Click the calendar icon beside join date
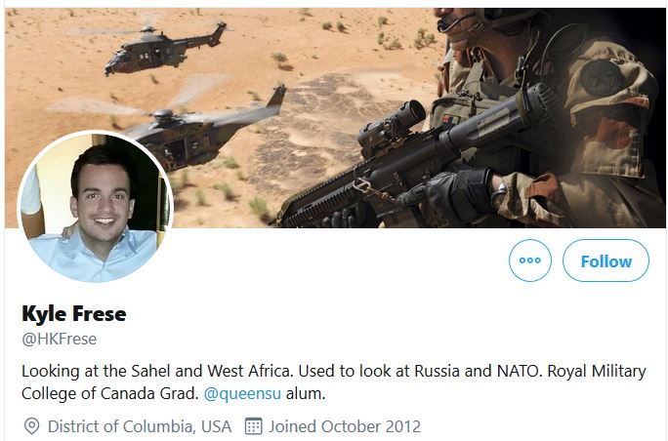 tap(254, 426)
